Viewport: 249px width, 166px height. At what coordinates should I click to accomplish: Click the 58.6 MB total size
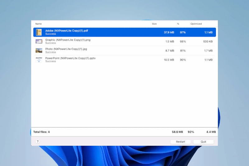pos(177,132)
